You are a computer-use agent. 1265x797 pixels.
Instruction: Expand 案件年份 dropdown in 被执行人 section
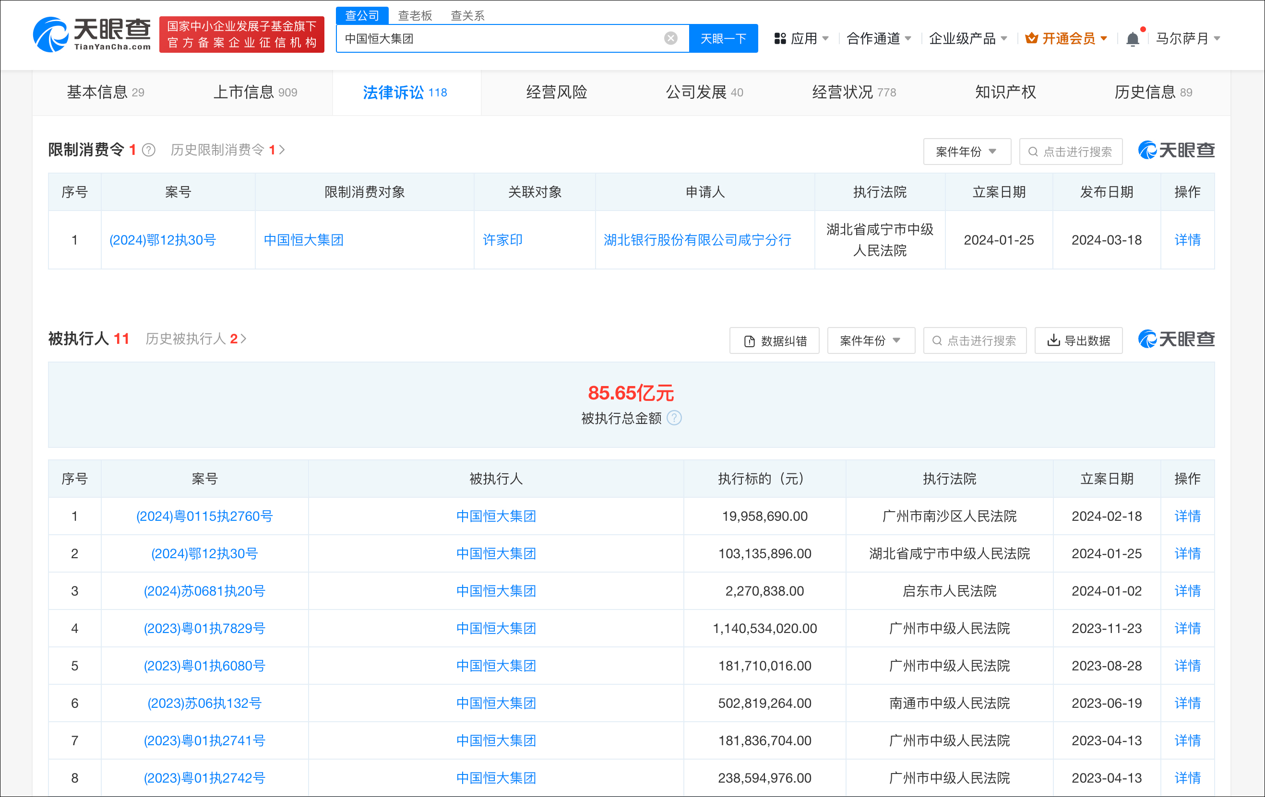click(x=871, y=341)
